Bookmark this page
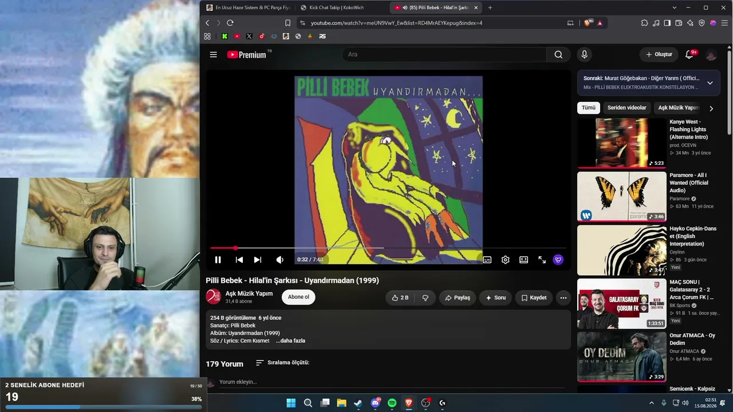733x412 pixels. (288, 23)
